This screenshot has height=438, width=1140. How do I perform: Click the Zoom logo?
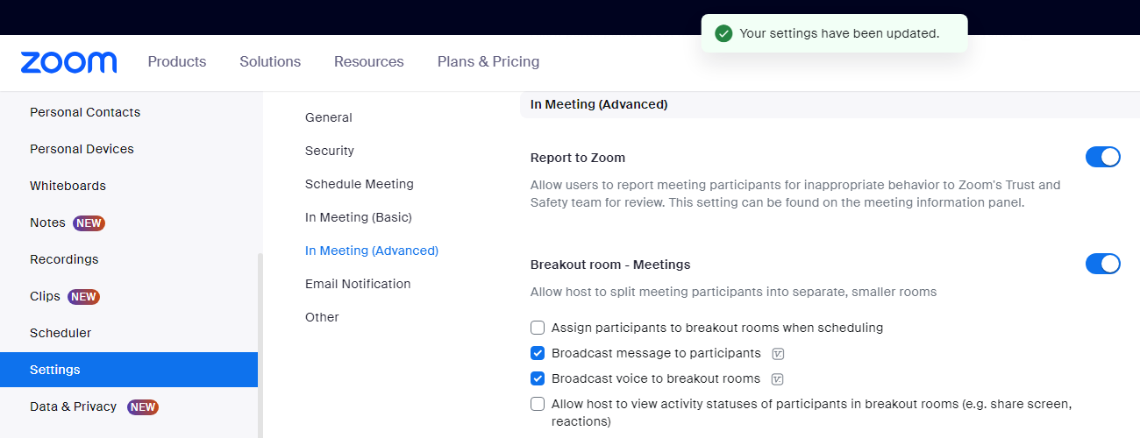coord(68,62)
